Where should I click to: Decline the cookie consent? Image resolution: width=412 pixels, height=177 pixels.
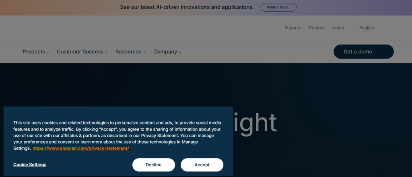pyautogui.click(x=154, y=165)
